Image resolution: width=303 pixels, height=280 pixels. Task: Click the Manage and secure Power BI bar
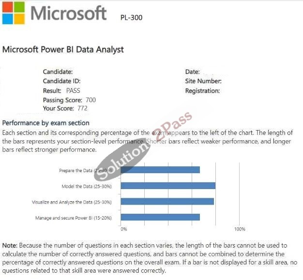coord(160,217)
